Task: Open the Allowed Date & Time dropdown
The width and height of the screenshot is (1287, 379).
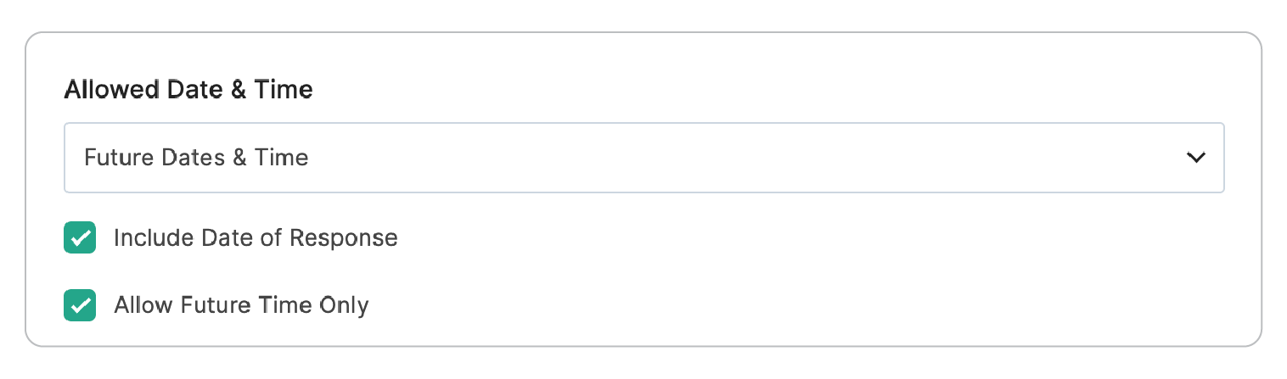Action: point(643,158)
